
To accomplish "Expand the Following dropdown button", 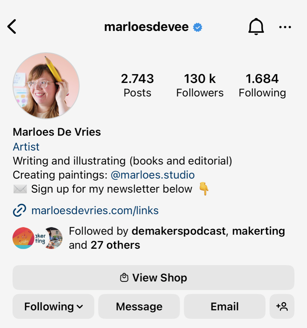I will pyautogui.click(x=53, y=306).
